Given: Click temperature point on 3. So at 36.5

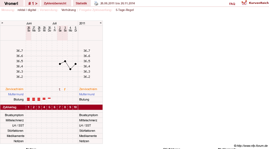Looking at the screenshot, I should click(65, 61).
